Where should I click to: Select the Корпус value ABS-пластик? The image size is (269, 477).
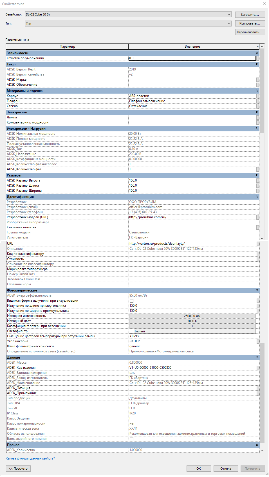[192, 96]
